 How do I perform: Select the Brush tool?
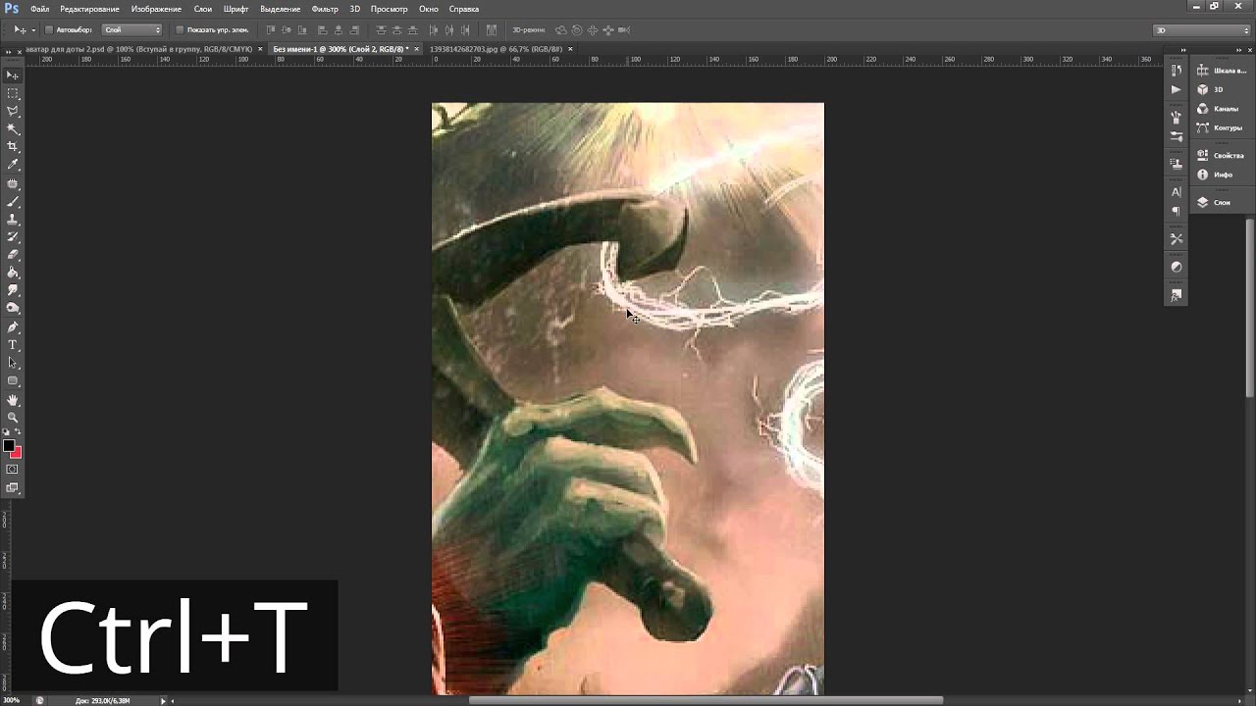click(x=13, y=201)
